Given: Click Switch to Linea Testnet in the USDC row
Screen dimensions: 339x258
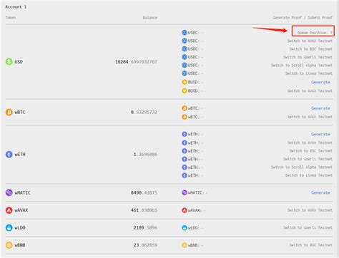Looking at the screenshot, I should 309,73.
